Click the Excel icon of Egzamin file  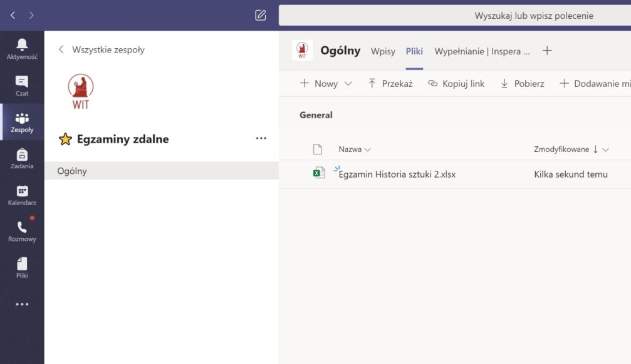(319, 173)
